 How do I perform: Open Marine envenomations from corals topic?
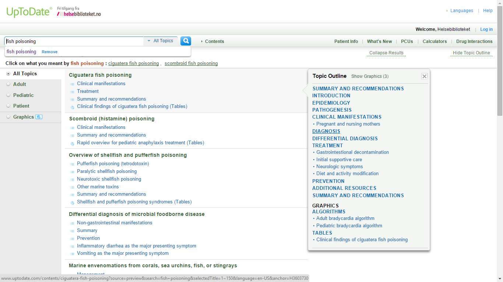(x=153, y=265)
